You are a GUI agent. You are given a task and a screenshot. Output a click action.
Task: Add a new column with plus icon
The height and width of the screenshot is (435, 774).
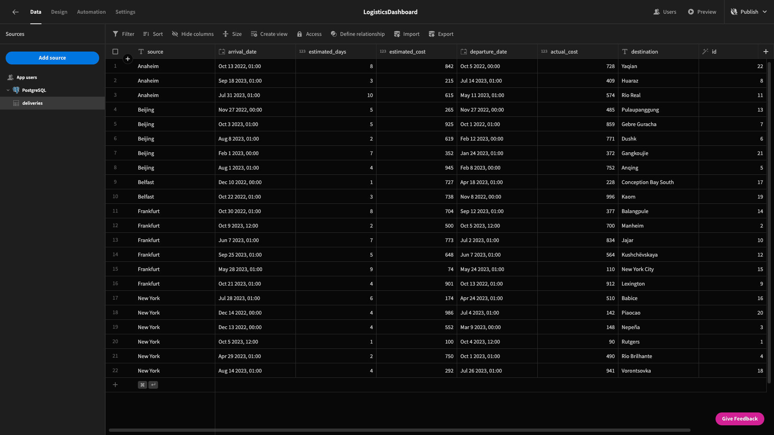point(766,52)
